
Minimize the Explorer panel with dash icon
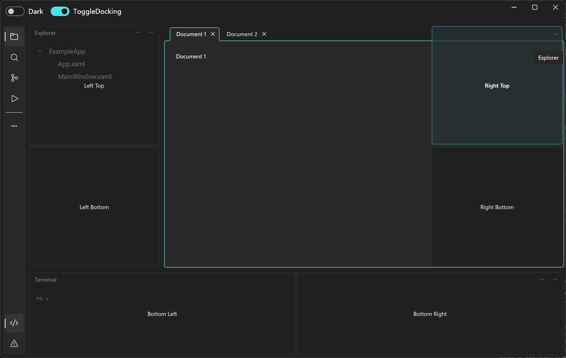pos(151,33)
